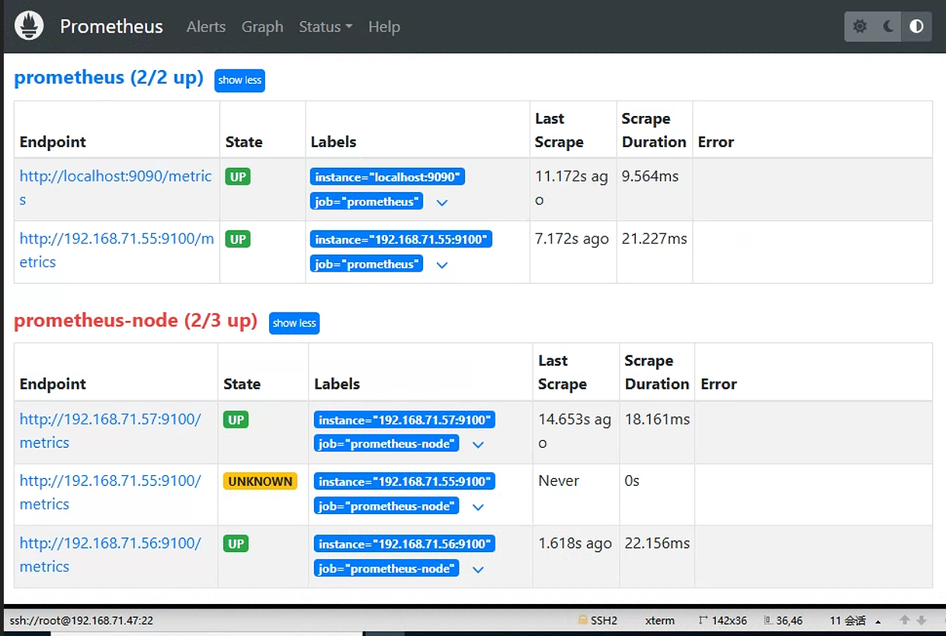Click the Prometheus flame logo icon
946x636 pixels.
click(x=30, y=26)
